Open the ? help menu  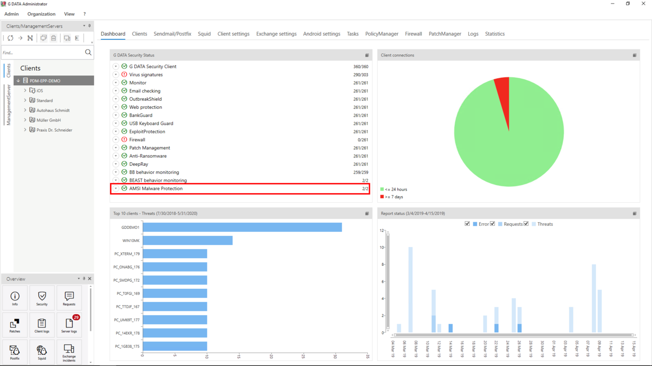pos(85,14)
